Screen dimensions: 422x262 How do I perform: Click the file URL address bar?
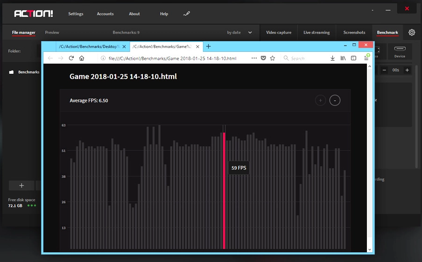point(172,58)
